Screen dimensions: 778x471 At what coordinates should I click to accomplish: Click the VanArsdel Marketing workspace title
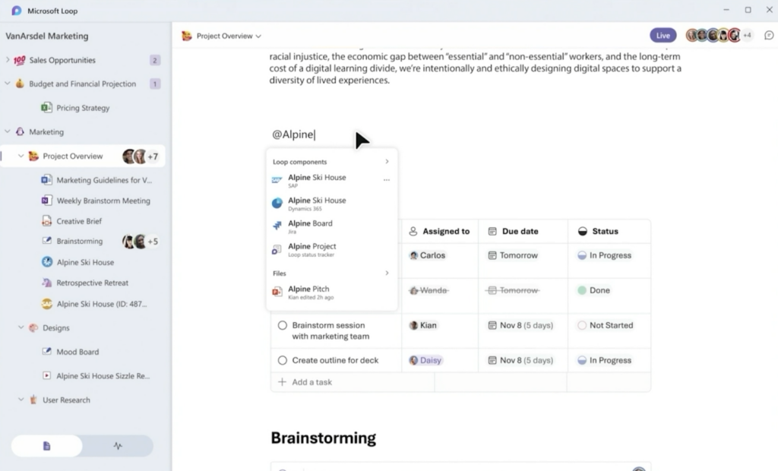pyautogui.click(x=47, y=36)
